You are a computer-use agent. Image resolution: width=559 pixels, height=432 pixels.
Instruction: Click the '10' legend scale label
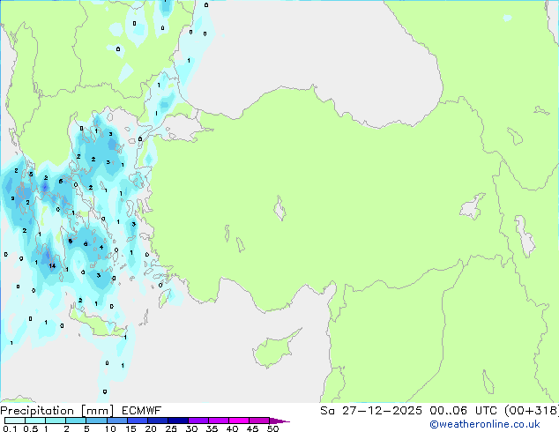(x=110, y=428)
